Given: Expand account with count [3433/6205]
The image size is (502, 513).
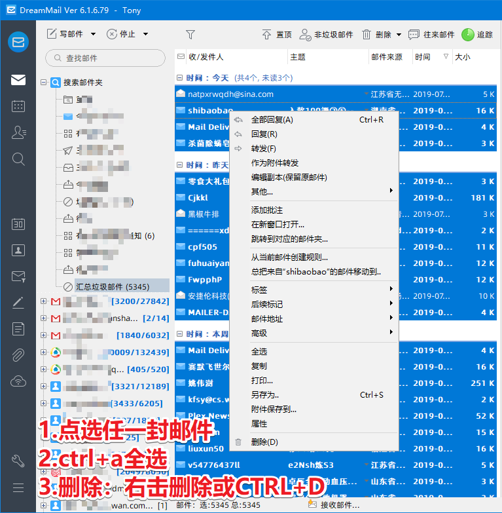Looking at the screenshot, I should pyautogui.click(x=43, y=403).
